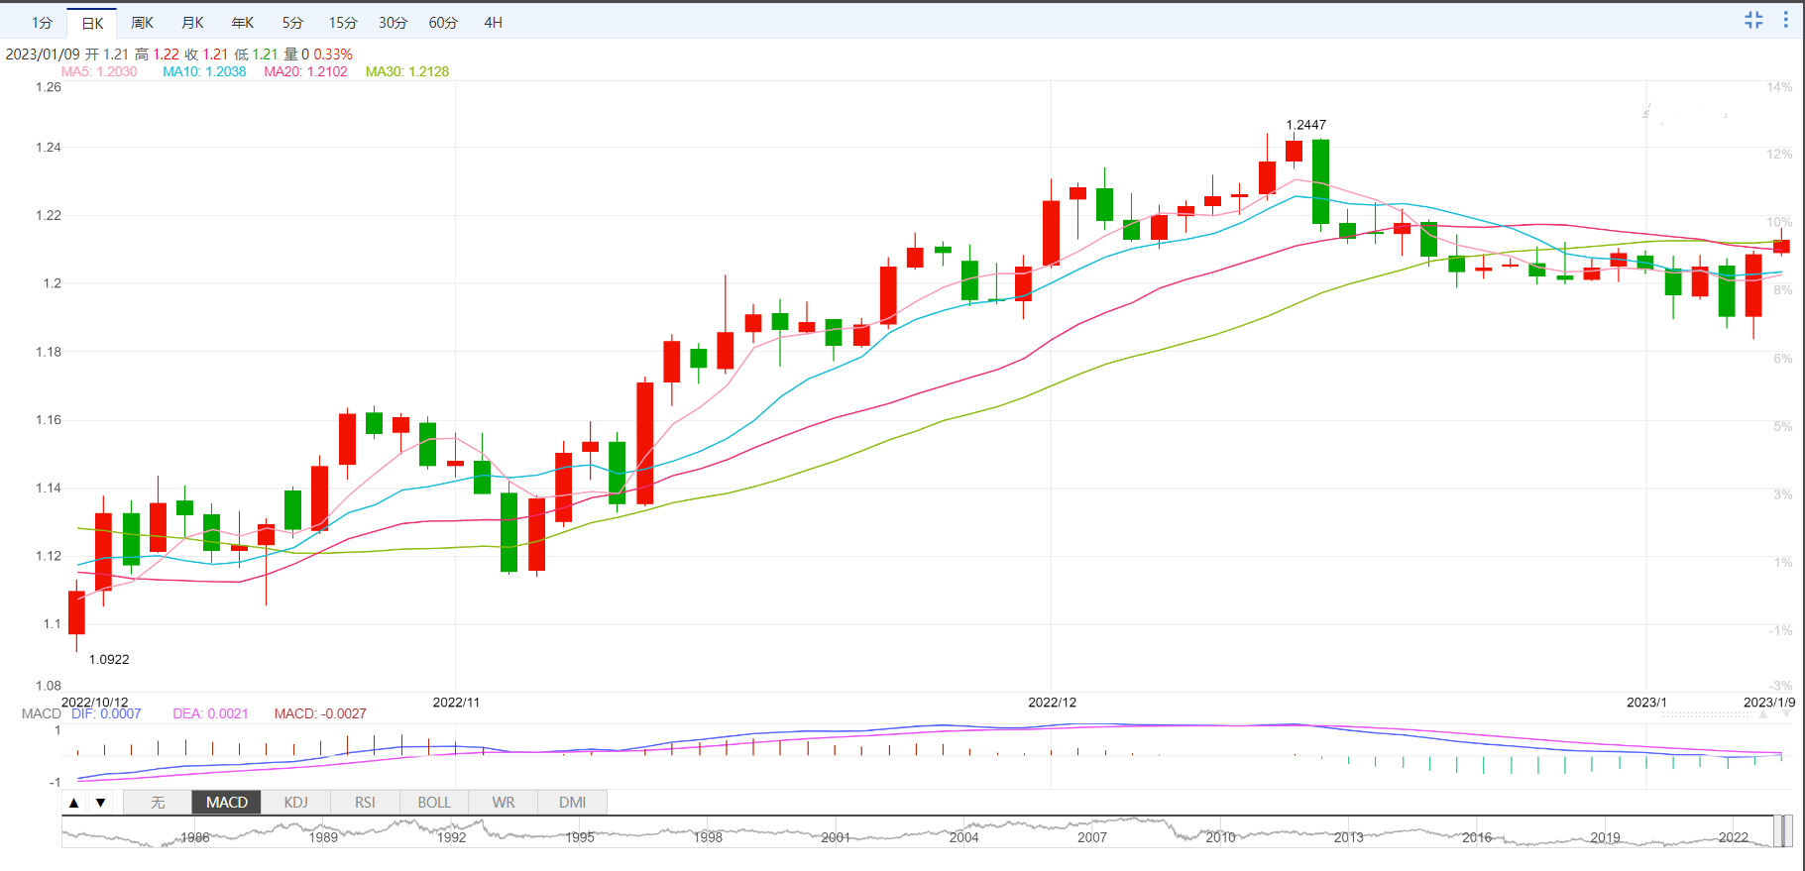
Task: Switch to the 月K monthly chart tab
Action: click(x=192, y=23)
